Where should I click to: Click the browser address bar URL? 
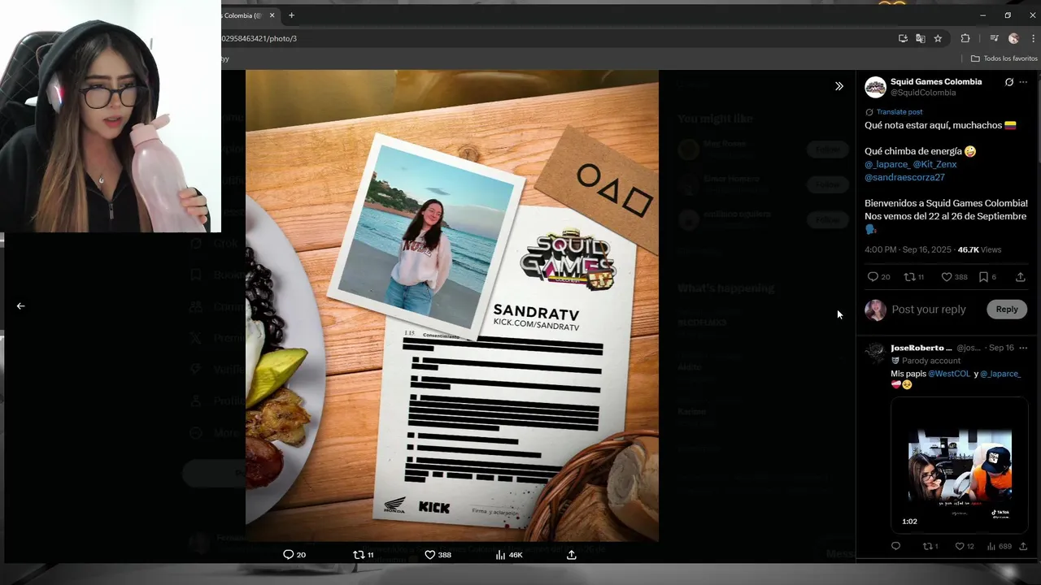click(x=259, y=38)
